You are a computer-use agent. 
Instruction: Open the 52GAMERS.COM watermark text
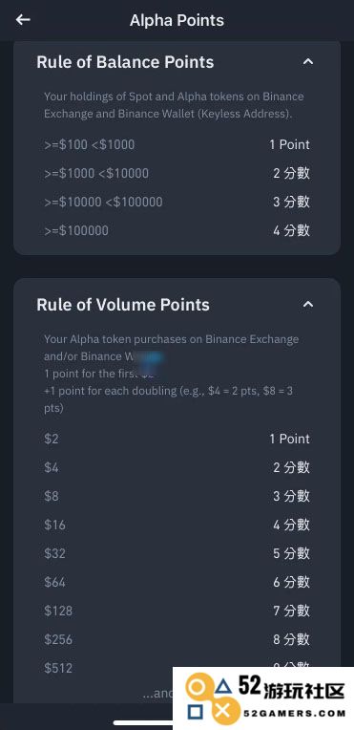pos(294,713)
